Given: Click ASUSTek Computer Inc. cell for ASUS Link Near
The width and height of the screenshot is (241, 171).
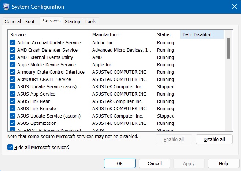Looking at the screenshot, I should (x=118, y=101).
